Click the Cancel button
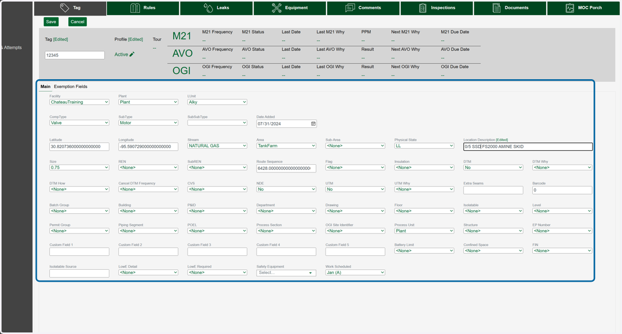Image resolution: width=622 pixels, height=334 pixels. point(77,22)
